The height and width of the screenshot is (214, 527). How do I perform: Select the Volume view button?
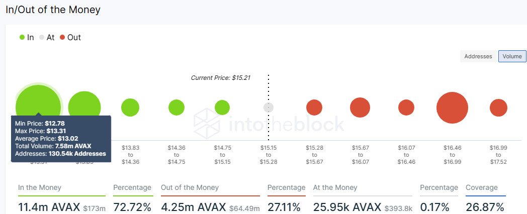click(512, 56)
